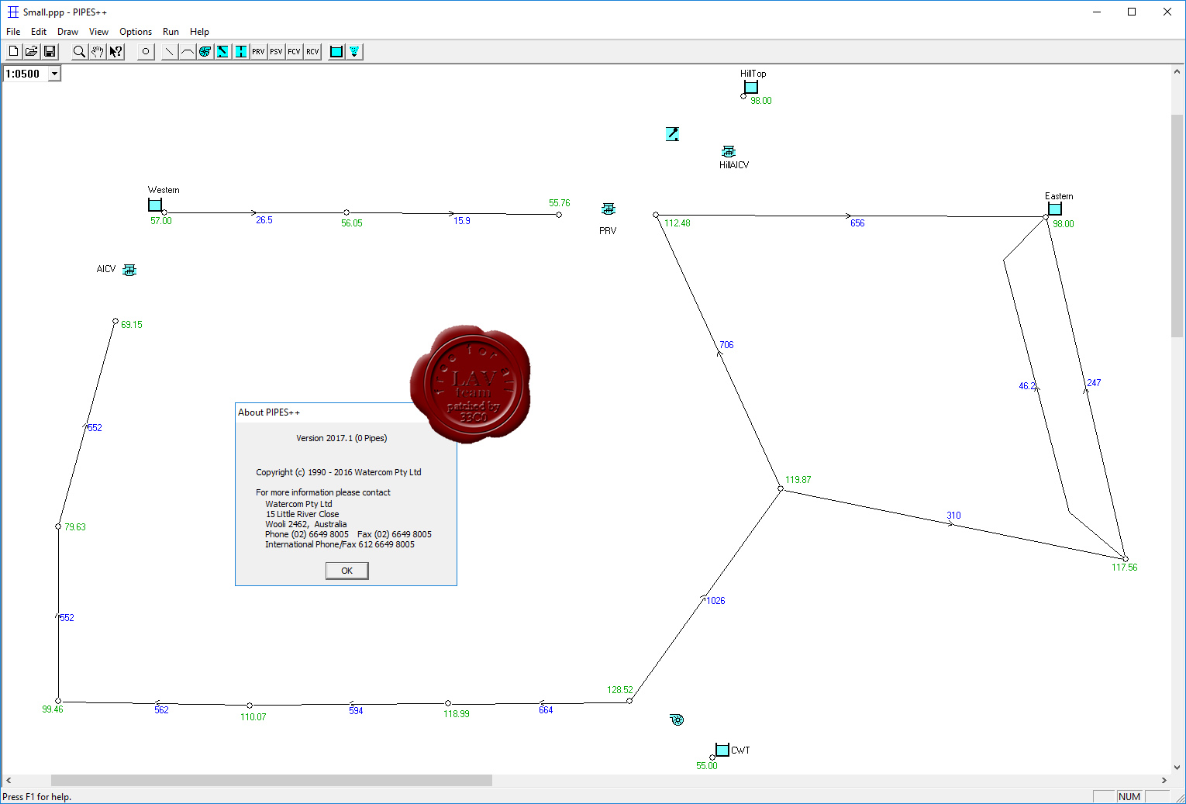Select the RCV valve tool
Screen dimensions: 1186x804
click(x=312, y=52)
